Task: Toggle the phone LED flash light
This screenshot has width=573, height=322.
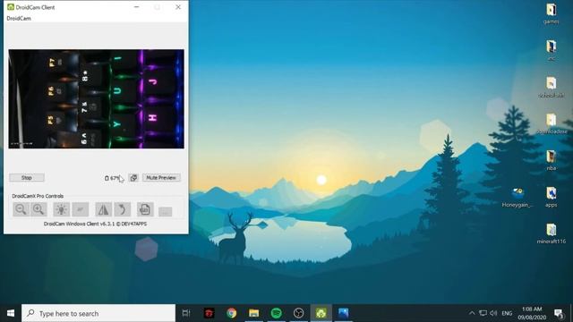Action: pyautogui.click(x=62, y=209)
